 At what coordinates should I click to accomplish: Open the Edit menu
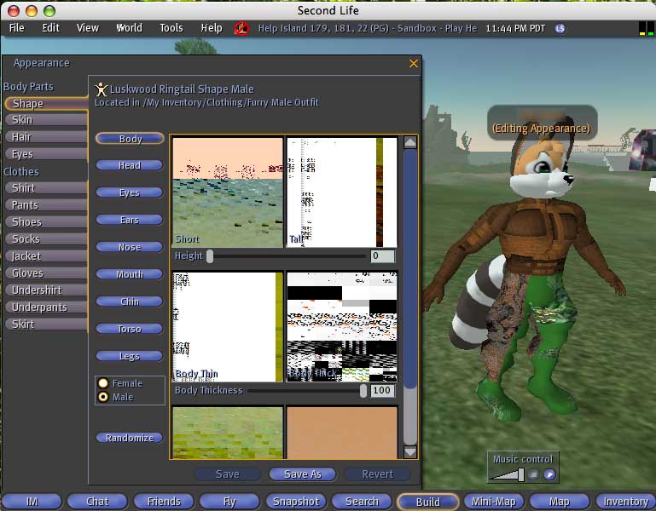point(50,28)
